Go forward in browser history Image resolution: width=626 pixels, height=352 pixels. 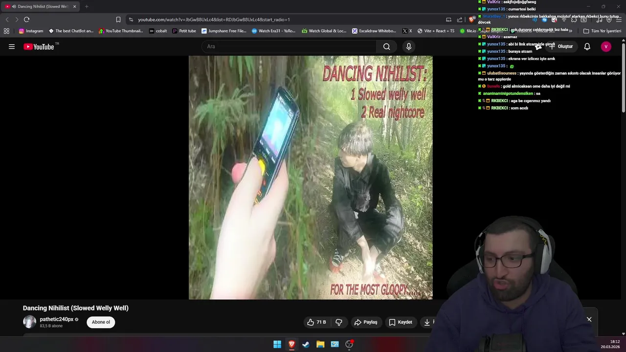[x=17, y=20]
